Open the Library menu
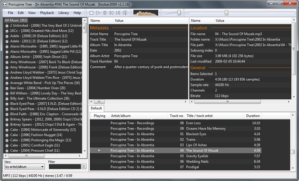The image size is (299, 181). 64,13
